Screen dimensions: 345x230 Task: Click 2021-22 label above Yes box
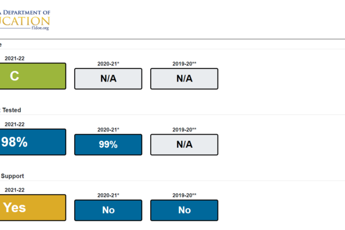point(14,190)
